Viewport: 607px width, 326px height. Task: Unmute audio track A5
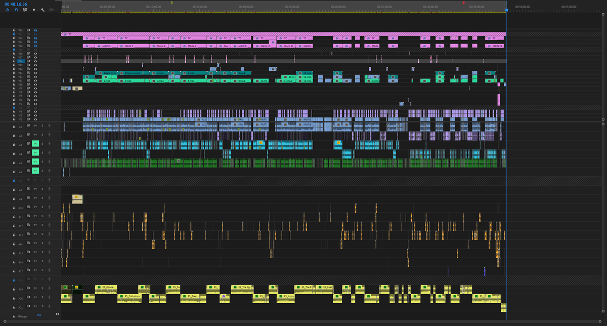point(35,162)
